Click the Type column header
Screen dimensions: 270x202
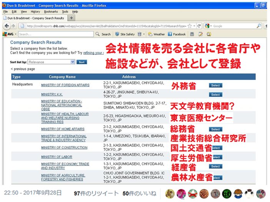click(x=17, y=77)
